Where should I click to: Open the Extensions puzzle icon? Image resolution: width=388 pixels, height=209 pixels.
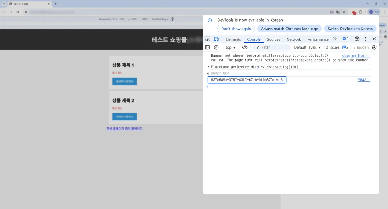point(361,12)
